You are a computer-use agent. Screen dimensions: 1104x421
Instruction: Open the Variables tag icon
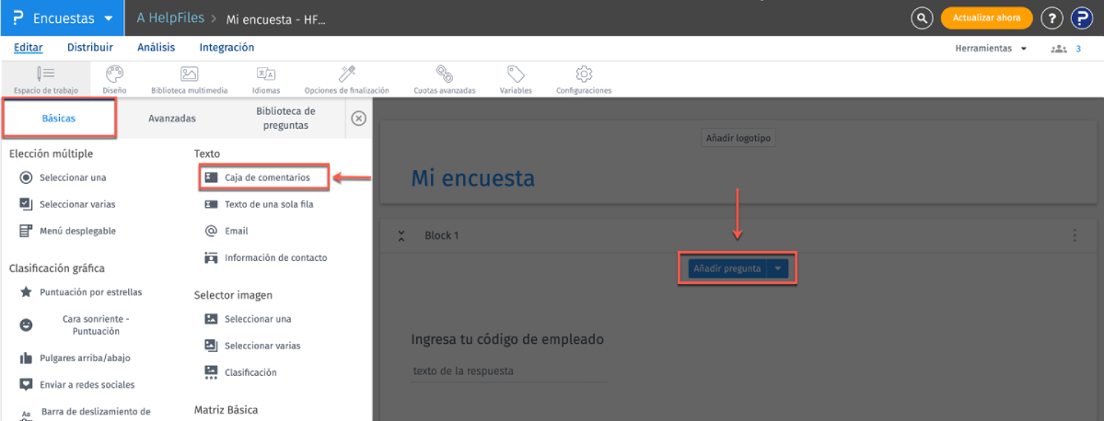516,74
